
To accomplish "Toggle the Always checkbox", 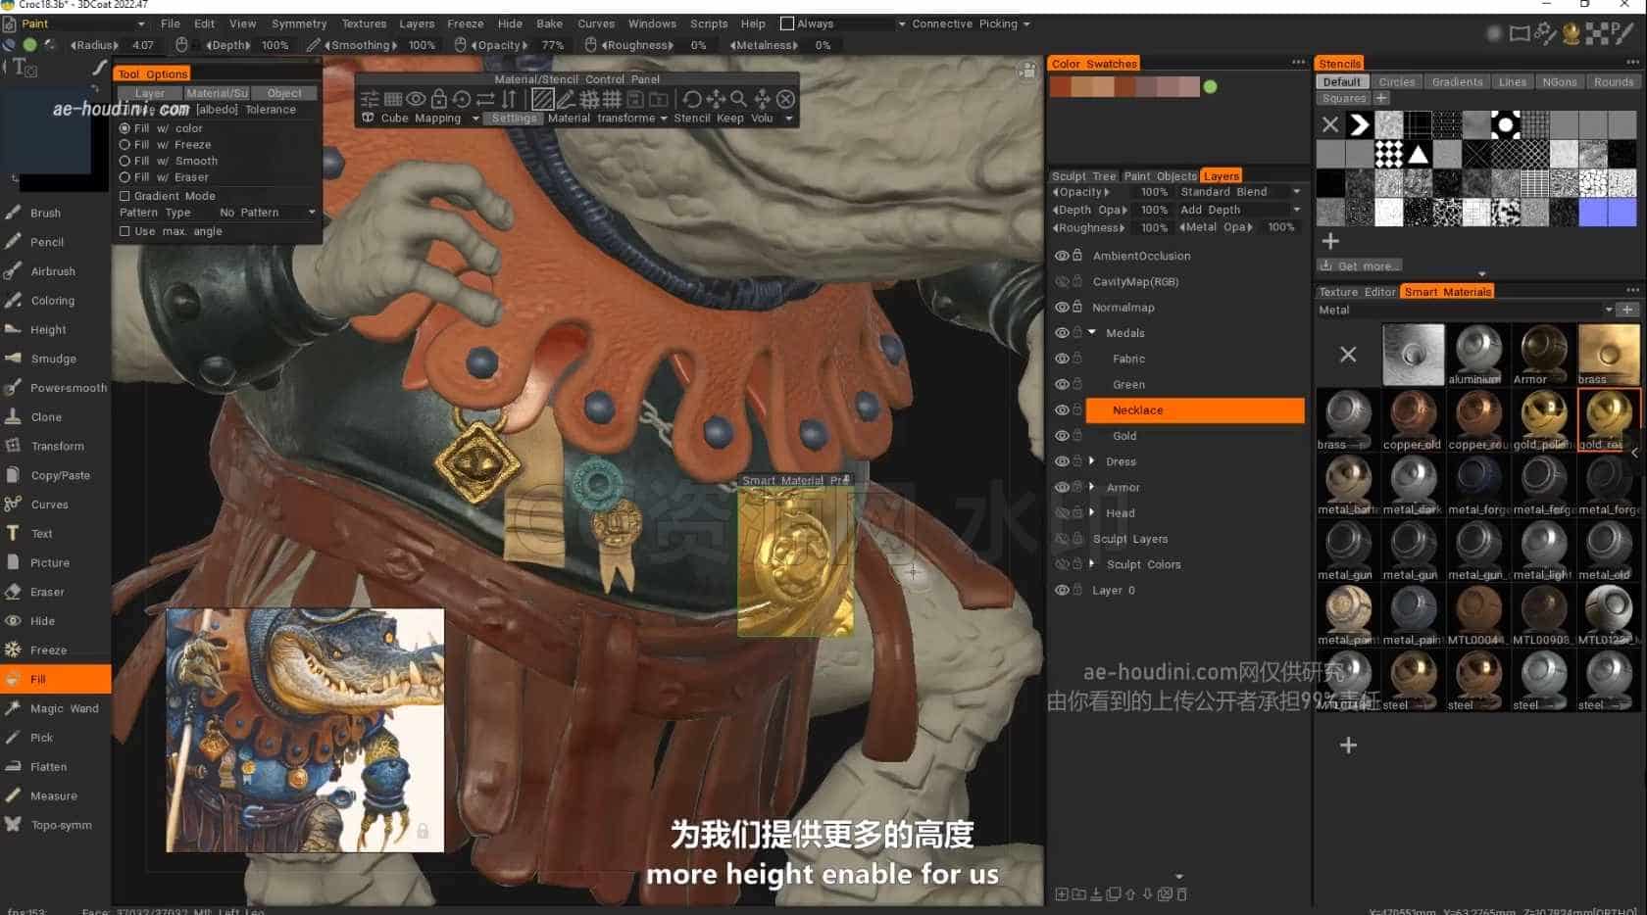I will click(786, 24).
